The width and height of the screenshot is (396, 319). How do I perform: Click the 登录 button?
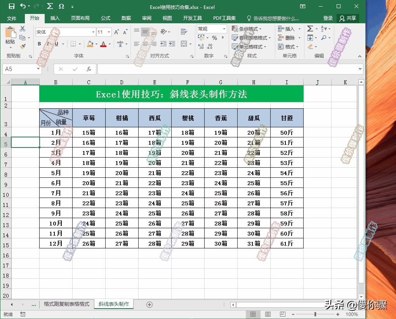pyautogui.click(x=328, y=18)
